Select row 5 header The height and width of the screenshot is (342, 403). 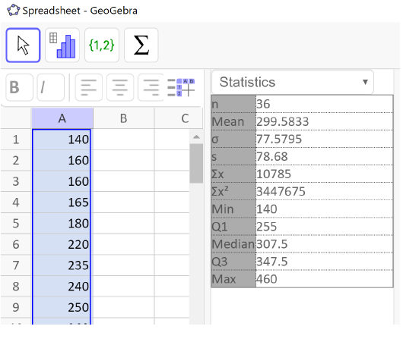point(16,223)
